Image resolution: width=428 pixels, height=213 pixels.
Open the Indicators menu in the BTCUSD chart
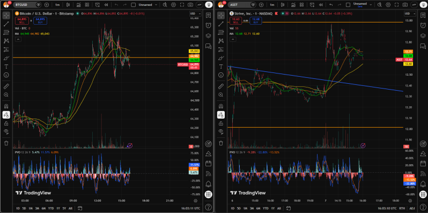79,5
